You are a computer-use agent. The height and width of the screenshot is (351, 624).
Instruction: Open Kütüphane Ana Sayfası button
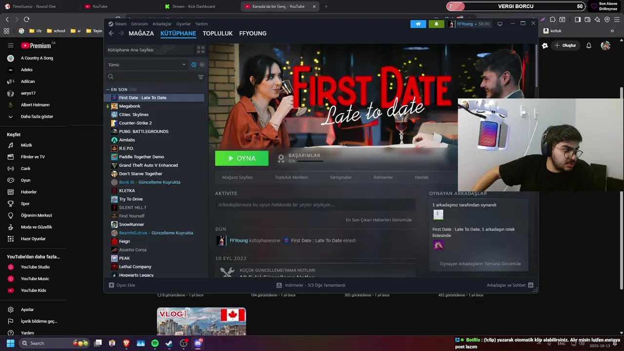149,50
